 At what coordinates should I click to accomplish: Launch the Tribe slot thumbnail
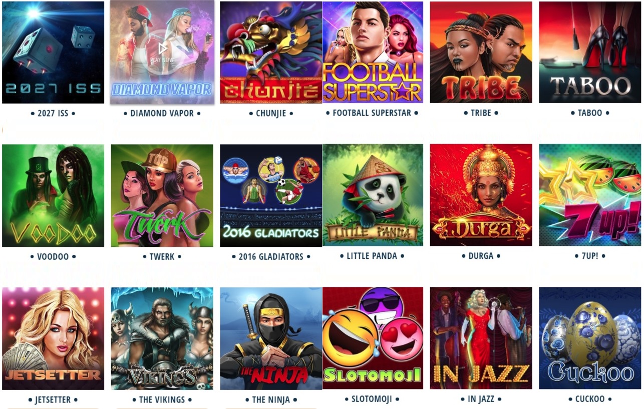click(481, 52)
